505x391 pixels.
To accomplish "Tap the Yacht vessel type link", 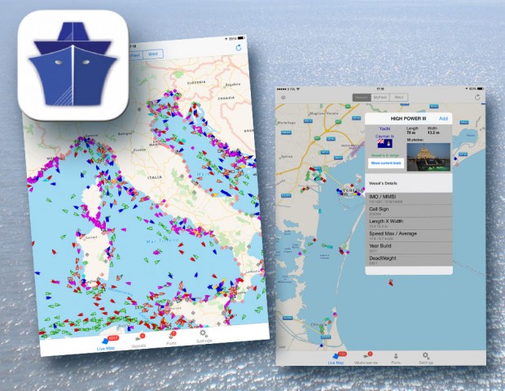I will pos(384,128).
